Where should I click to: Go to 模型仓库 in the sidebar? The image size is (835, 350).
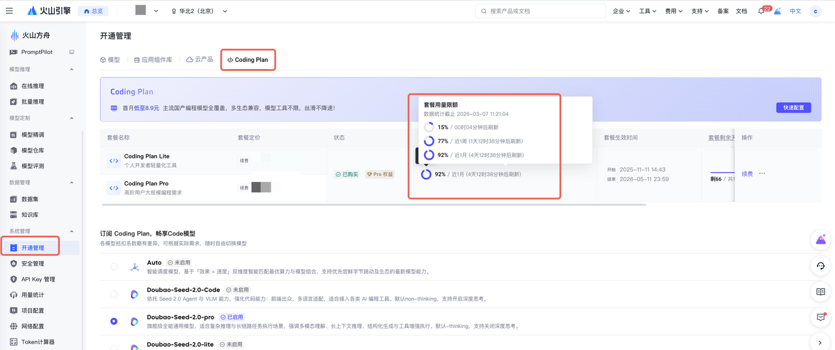pos(33,151)
